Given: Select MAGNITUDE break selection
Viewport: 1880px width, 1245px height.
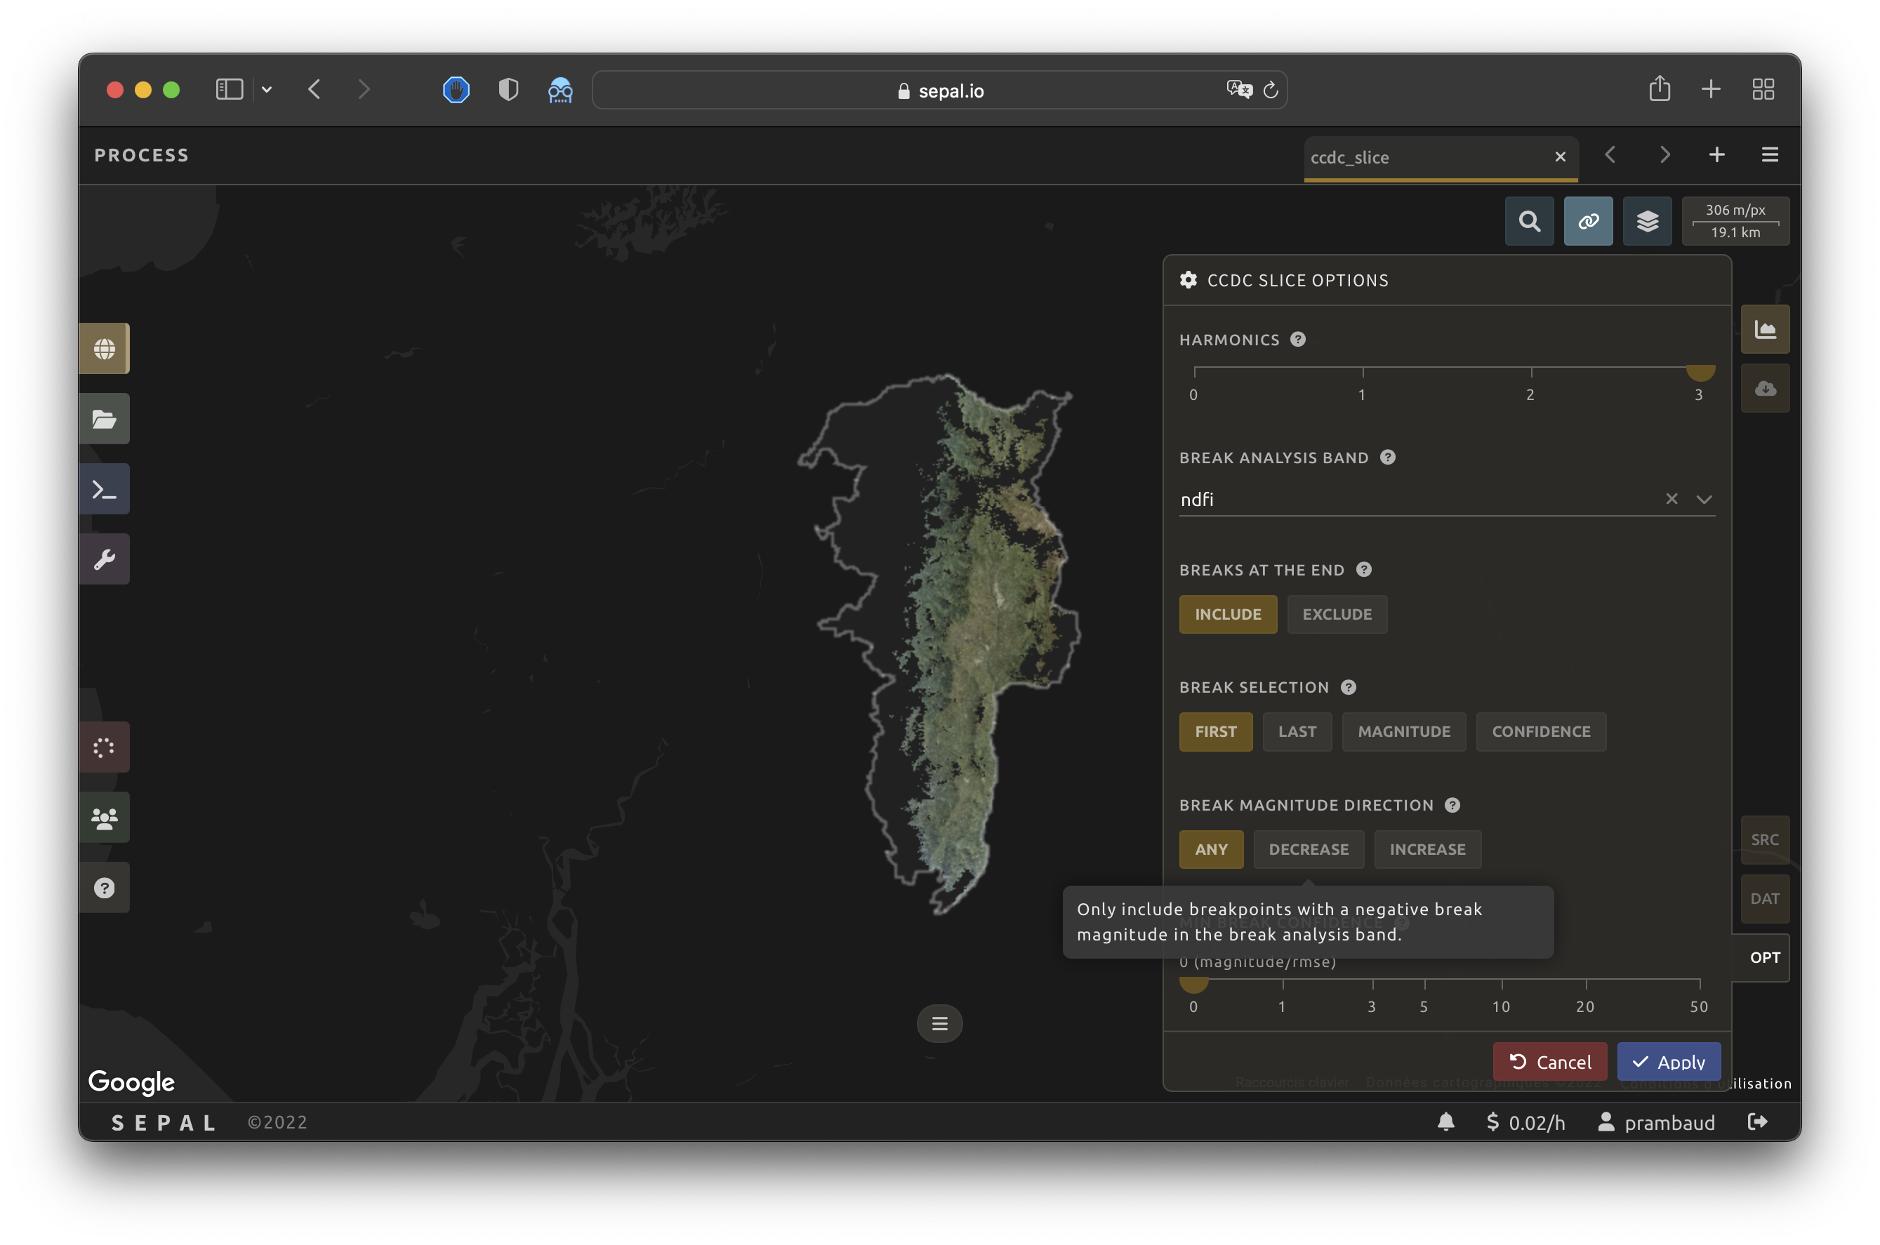Looking at the screenshot, I should click(x=1403, y=732).
